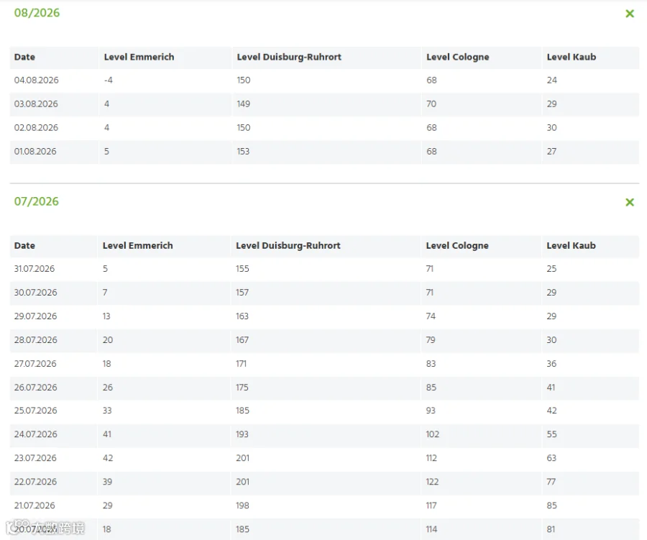
Task: Select Level Kaub header in 07/2026 table
Action: point(571,246)
